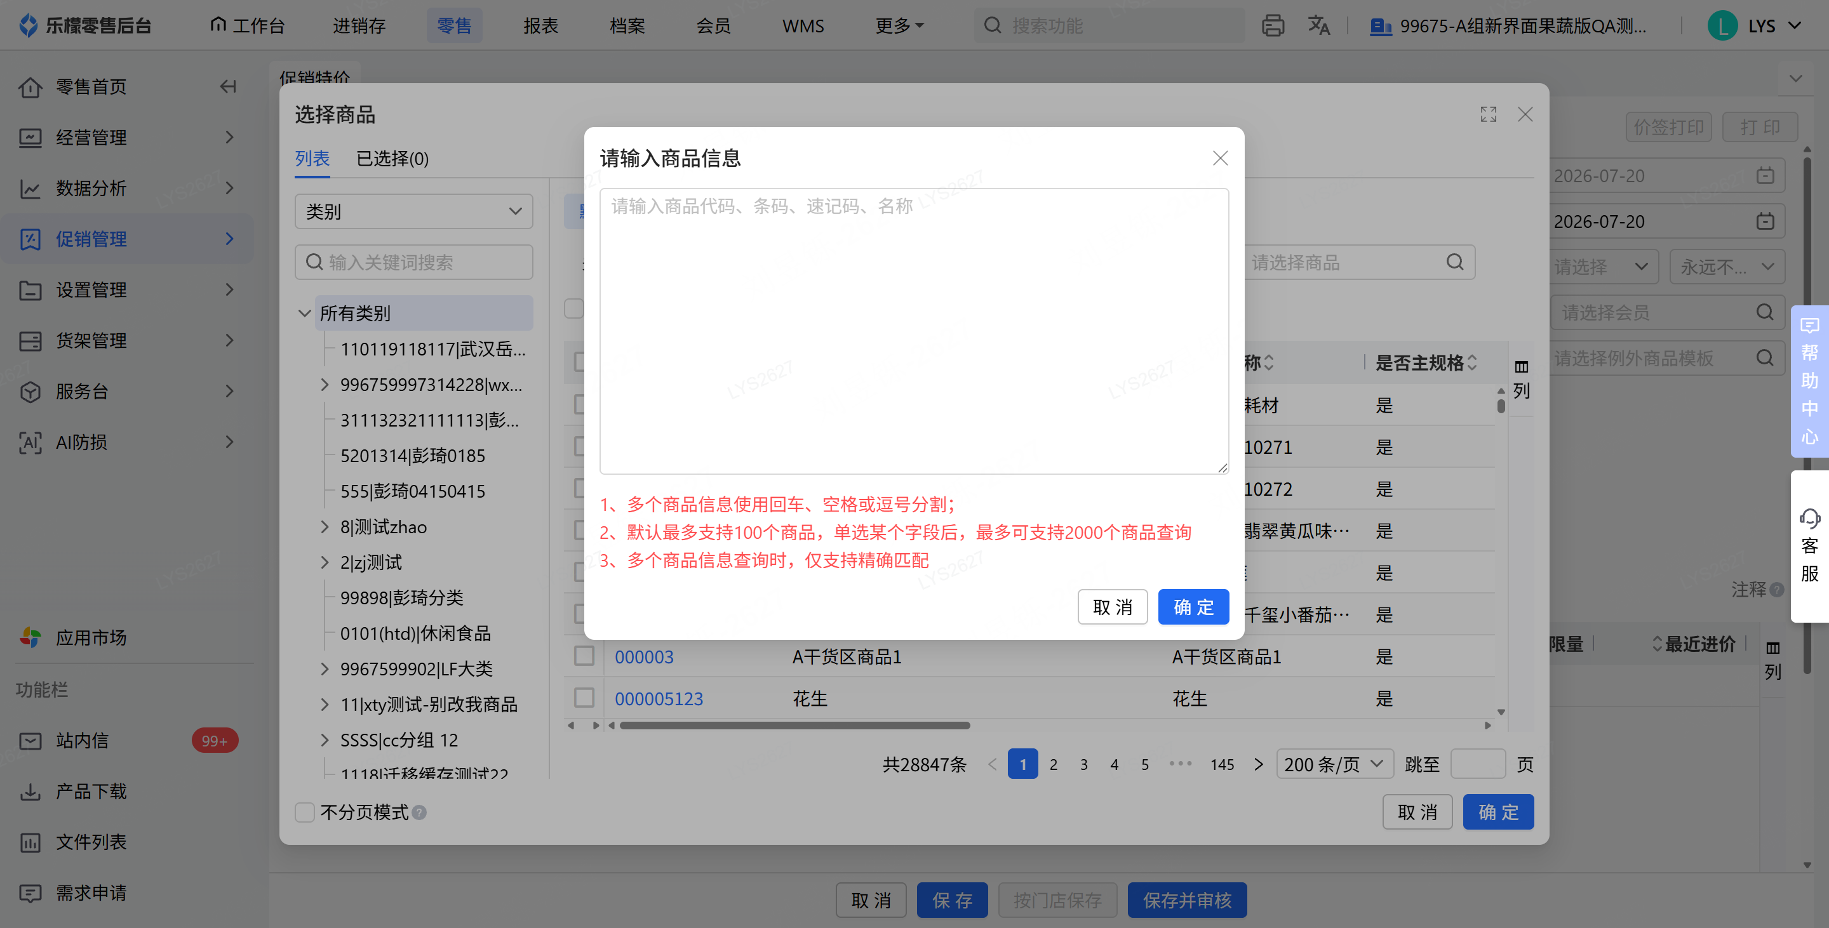
Task: Click the search icon in 请选择会员 field
Action: 1764,312
